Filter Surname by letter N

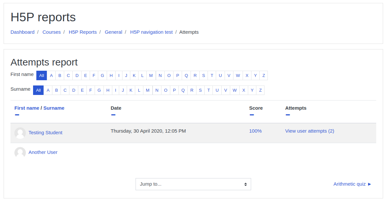pyautogui.click(x=157, y=90)
